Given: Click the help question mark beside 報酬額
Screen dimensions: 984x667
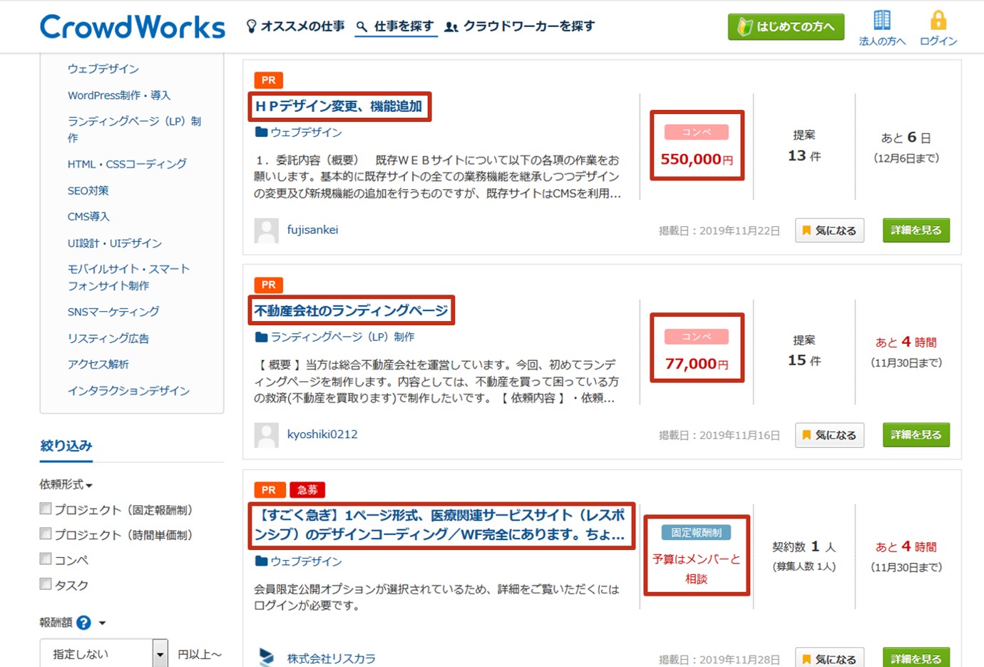Looking at the screenshot, I should click(x=83, y=623).
